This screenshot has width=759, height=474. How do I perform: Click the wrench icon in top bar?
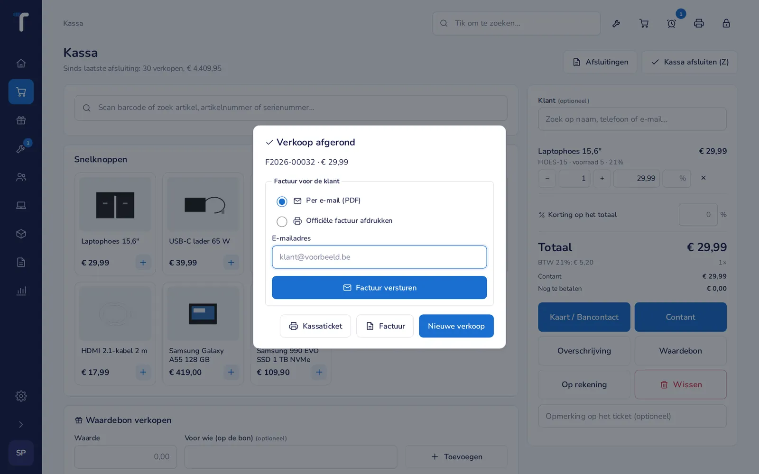pos(616,23)
